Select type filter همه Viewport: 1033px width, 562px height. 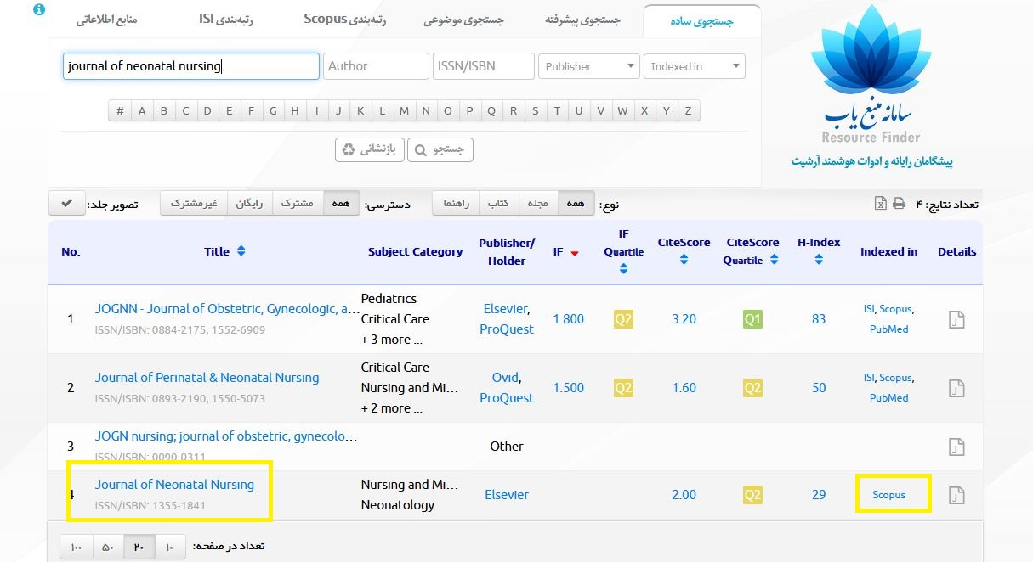(x=576, y=204)
